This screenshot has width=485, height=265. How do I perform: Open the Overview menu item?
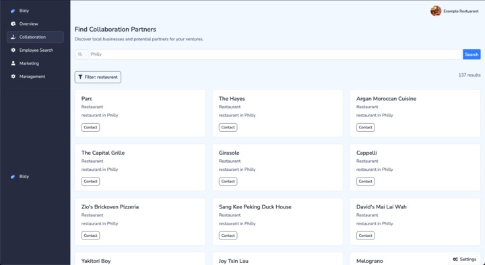pyautogui.click(x=35, y=24)
